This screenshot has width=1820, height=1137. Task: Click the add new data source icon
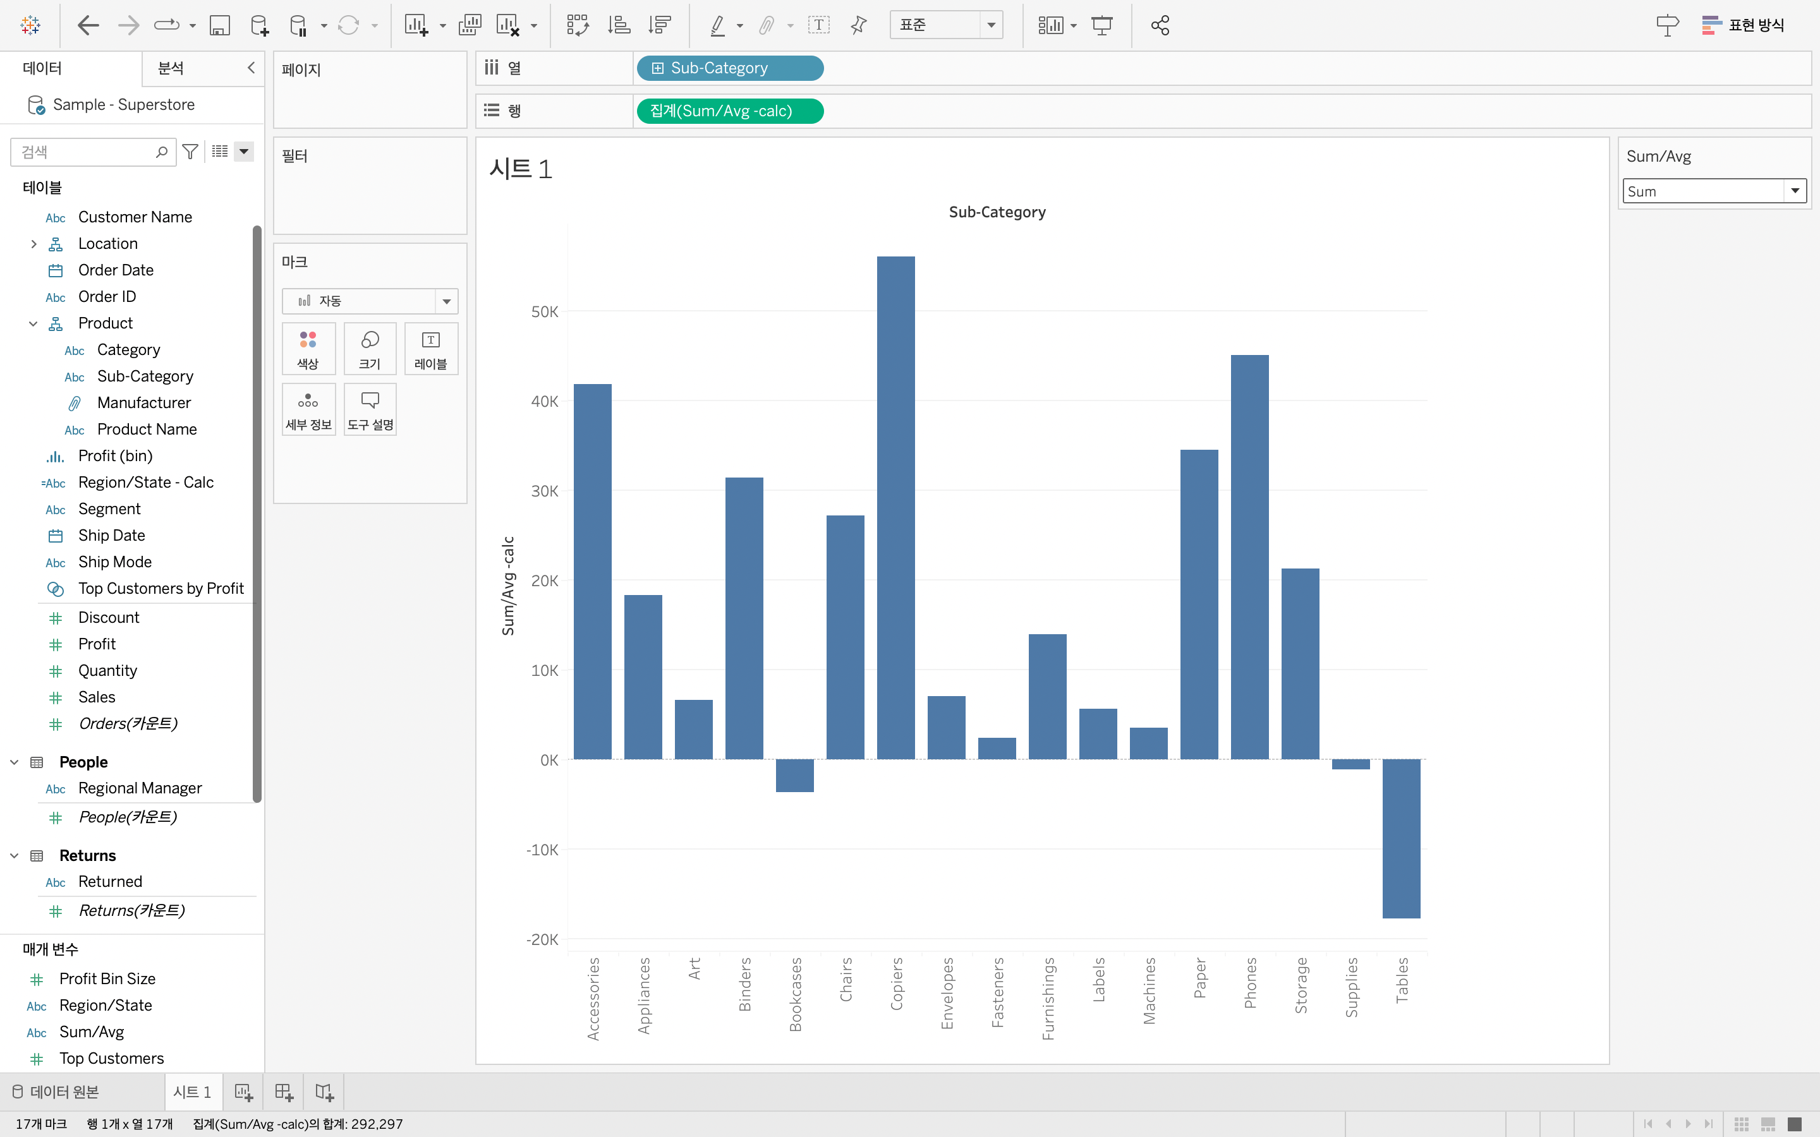pos(260,25)
